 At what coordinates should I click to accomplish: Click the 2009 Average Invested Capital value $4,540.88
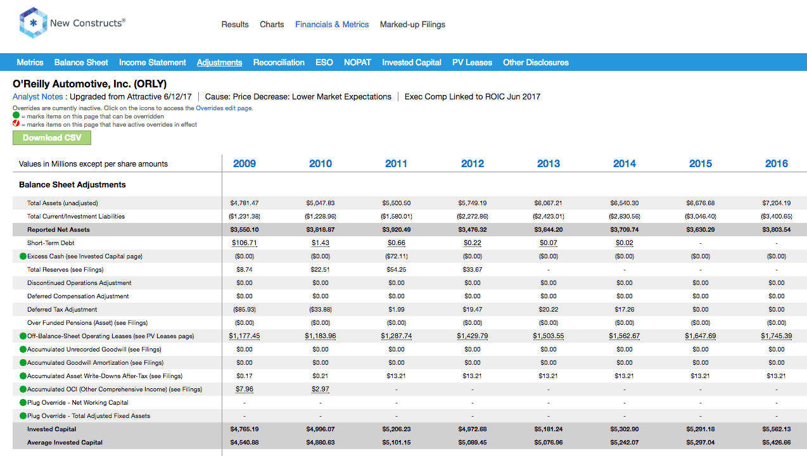245,443
